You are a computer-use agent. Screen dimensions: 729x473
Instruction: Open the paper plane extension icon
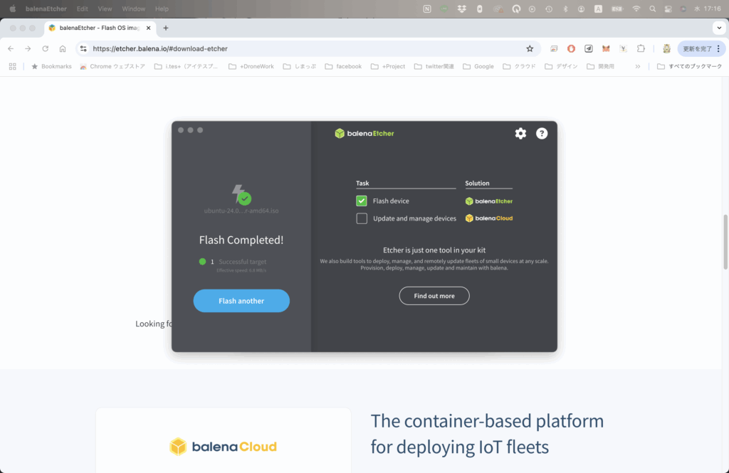pos(589,48)
